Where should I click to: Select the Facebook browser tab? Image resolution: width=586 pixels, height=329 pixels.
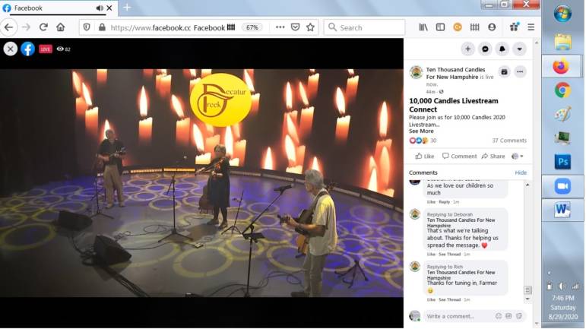pos(49,8)
